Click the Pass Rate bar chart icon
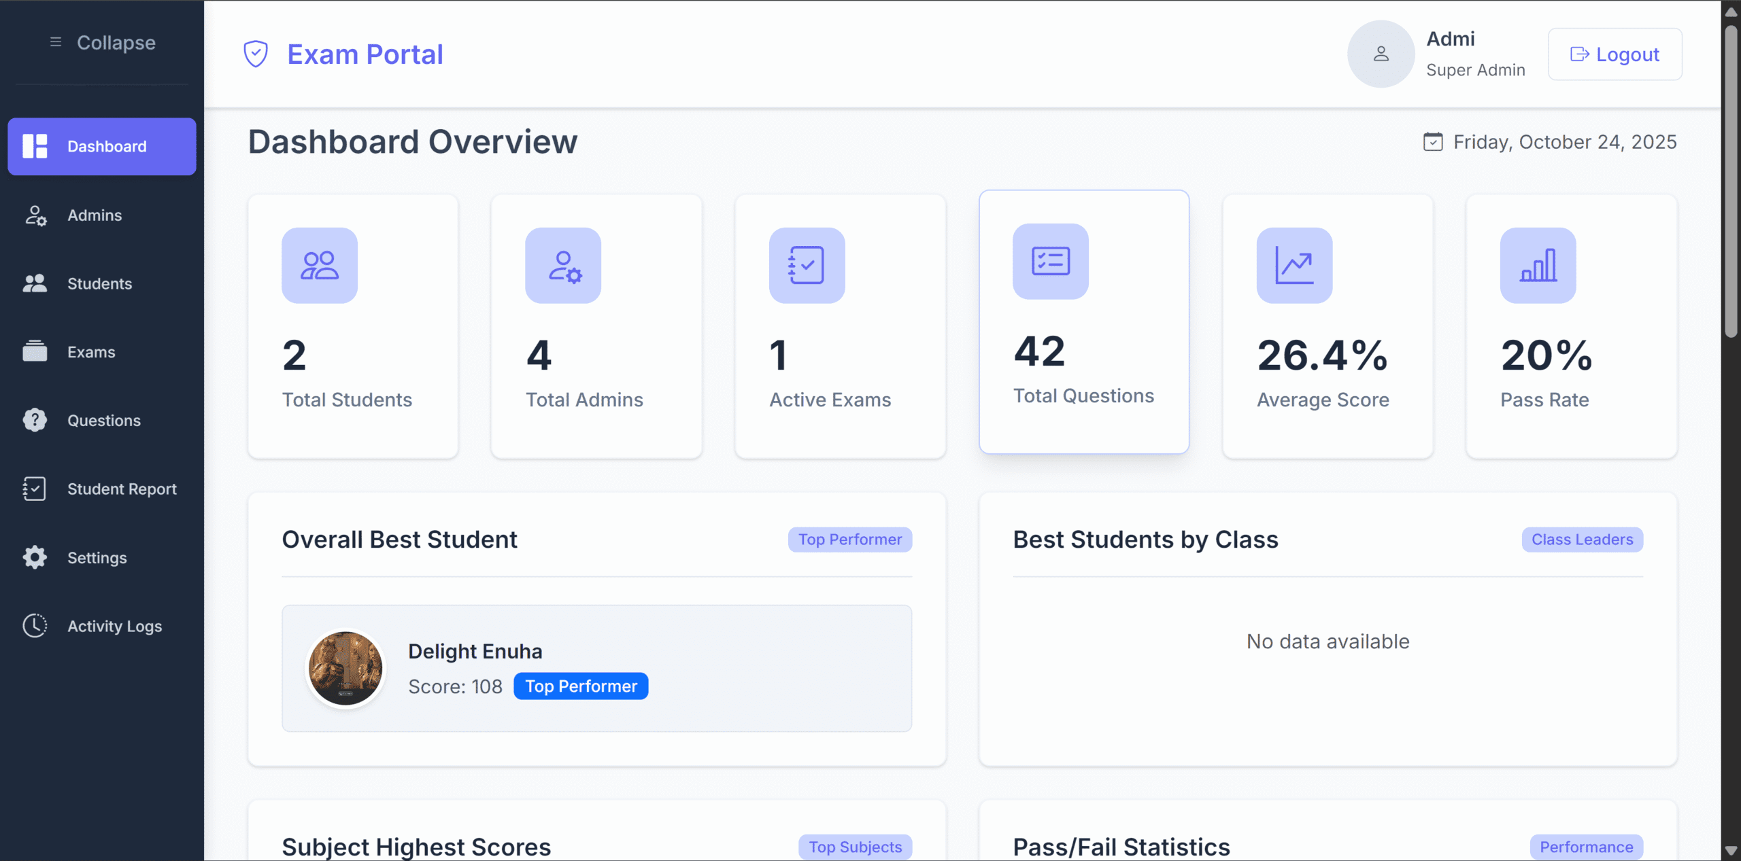This screenshot has height=861, width=1741. (x=1538, y=265)
